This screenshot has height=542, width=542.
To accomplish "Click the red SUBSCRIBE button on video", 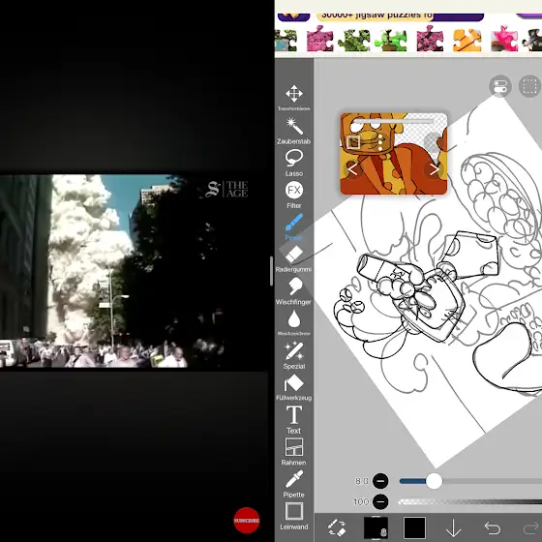I will pyautogui.click(x=247, y=521).
